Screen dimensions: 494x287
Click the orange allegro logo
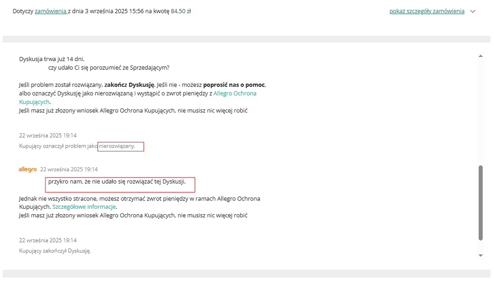(28, 169)
